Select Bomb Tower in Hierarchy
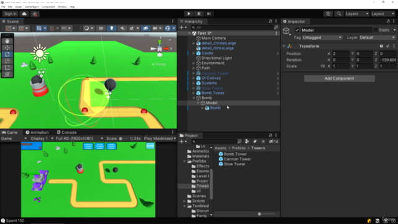Viewport: 398px width, 224px height. pyautogui.click(x=213, y=93)
